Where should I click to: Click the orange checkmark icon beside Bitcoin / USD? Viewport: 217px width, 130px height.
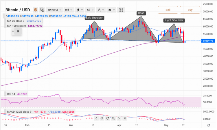36,10
